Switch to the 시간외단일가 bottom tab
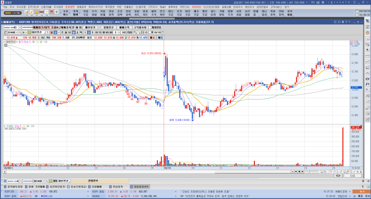This screenshot has height=199, width=371. (55, 187)
